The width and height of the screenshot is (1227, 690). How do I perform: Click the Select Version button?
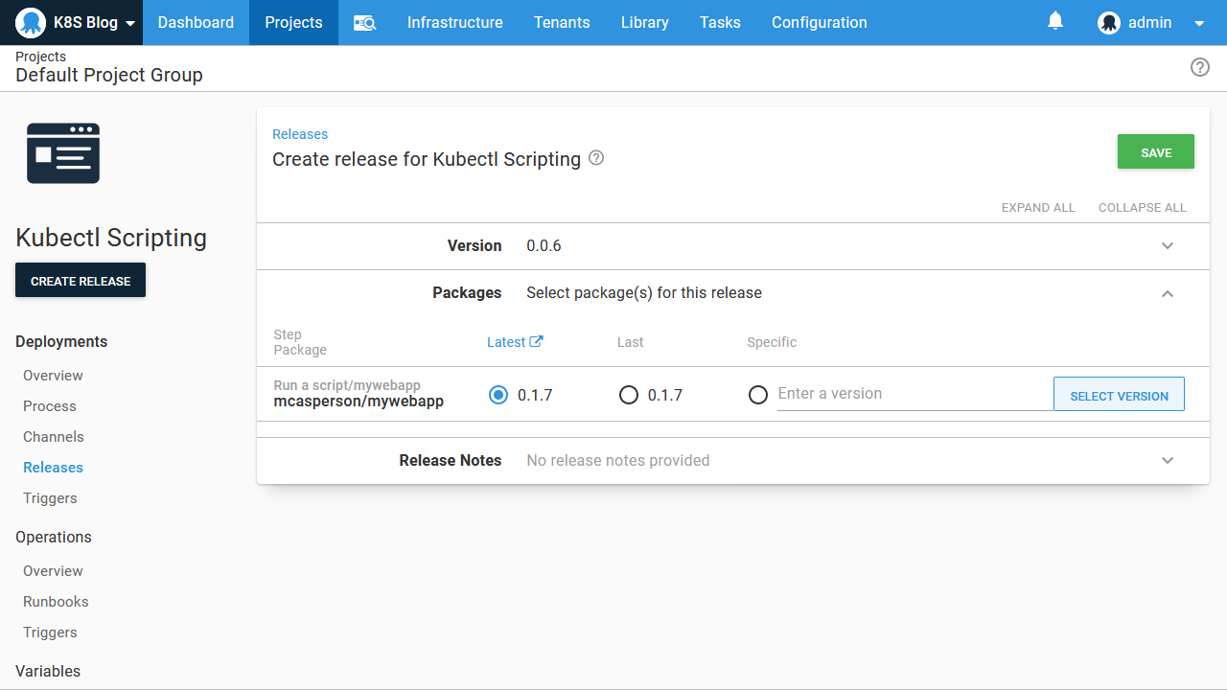tap(1119, 395)
